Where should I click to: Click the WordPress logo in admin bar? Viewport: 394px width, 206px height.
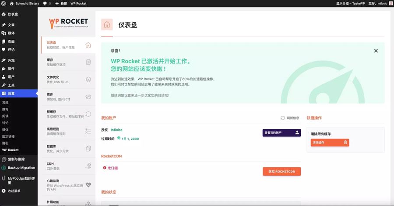tap(4, 3)
